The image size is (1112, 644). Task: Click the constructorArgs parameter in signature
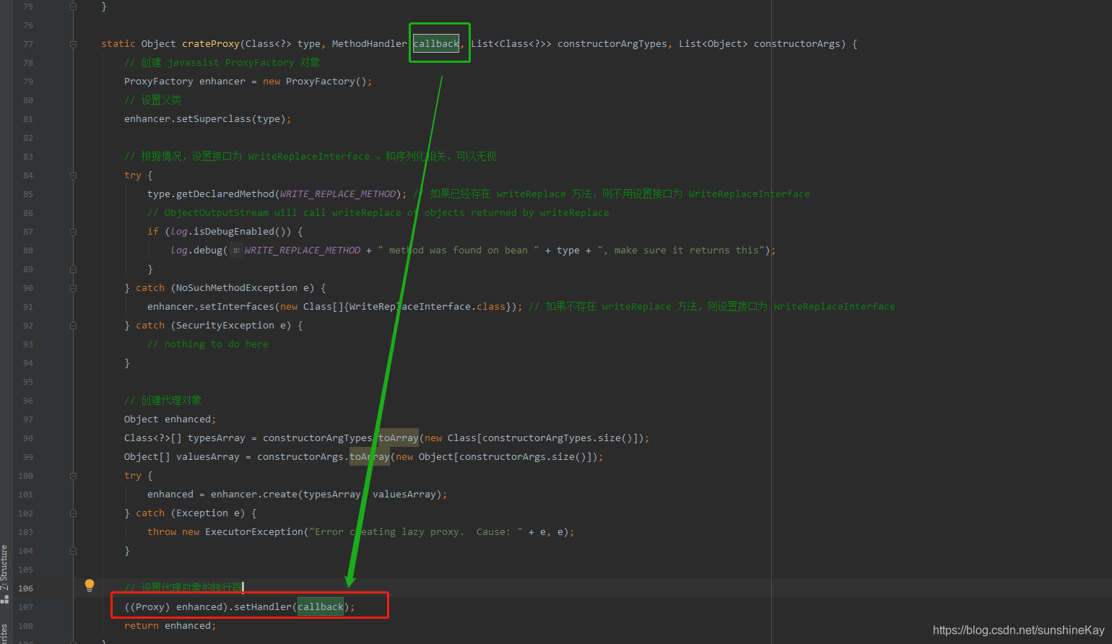click(x=797, y=44)
